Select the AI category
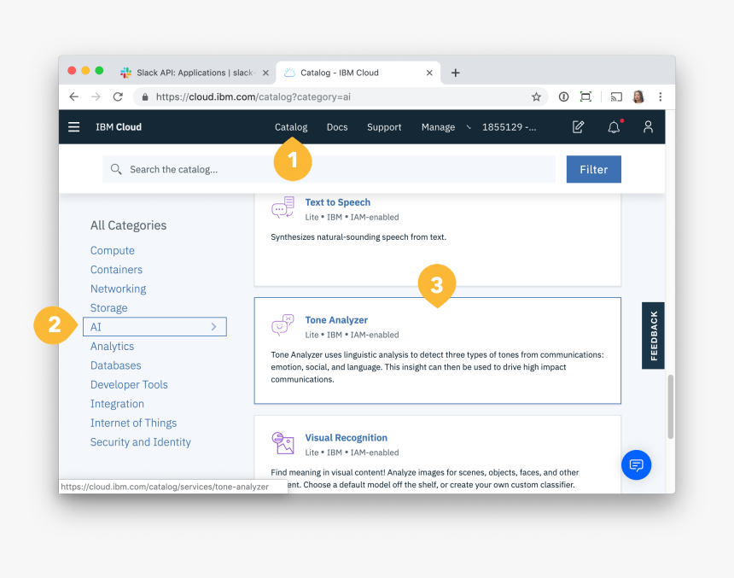Screen dimensions: 734x578 coord(154,326)
